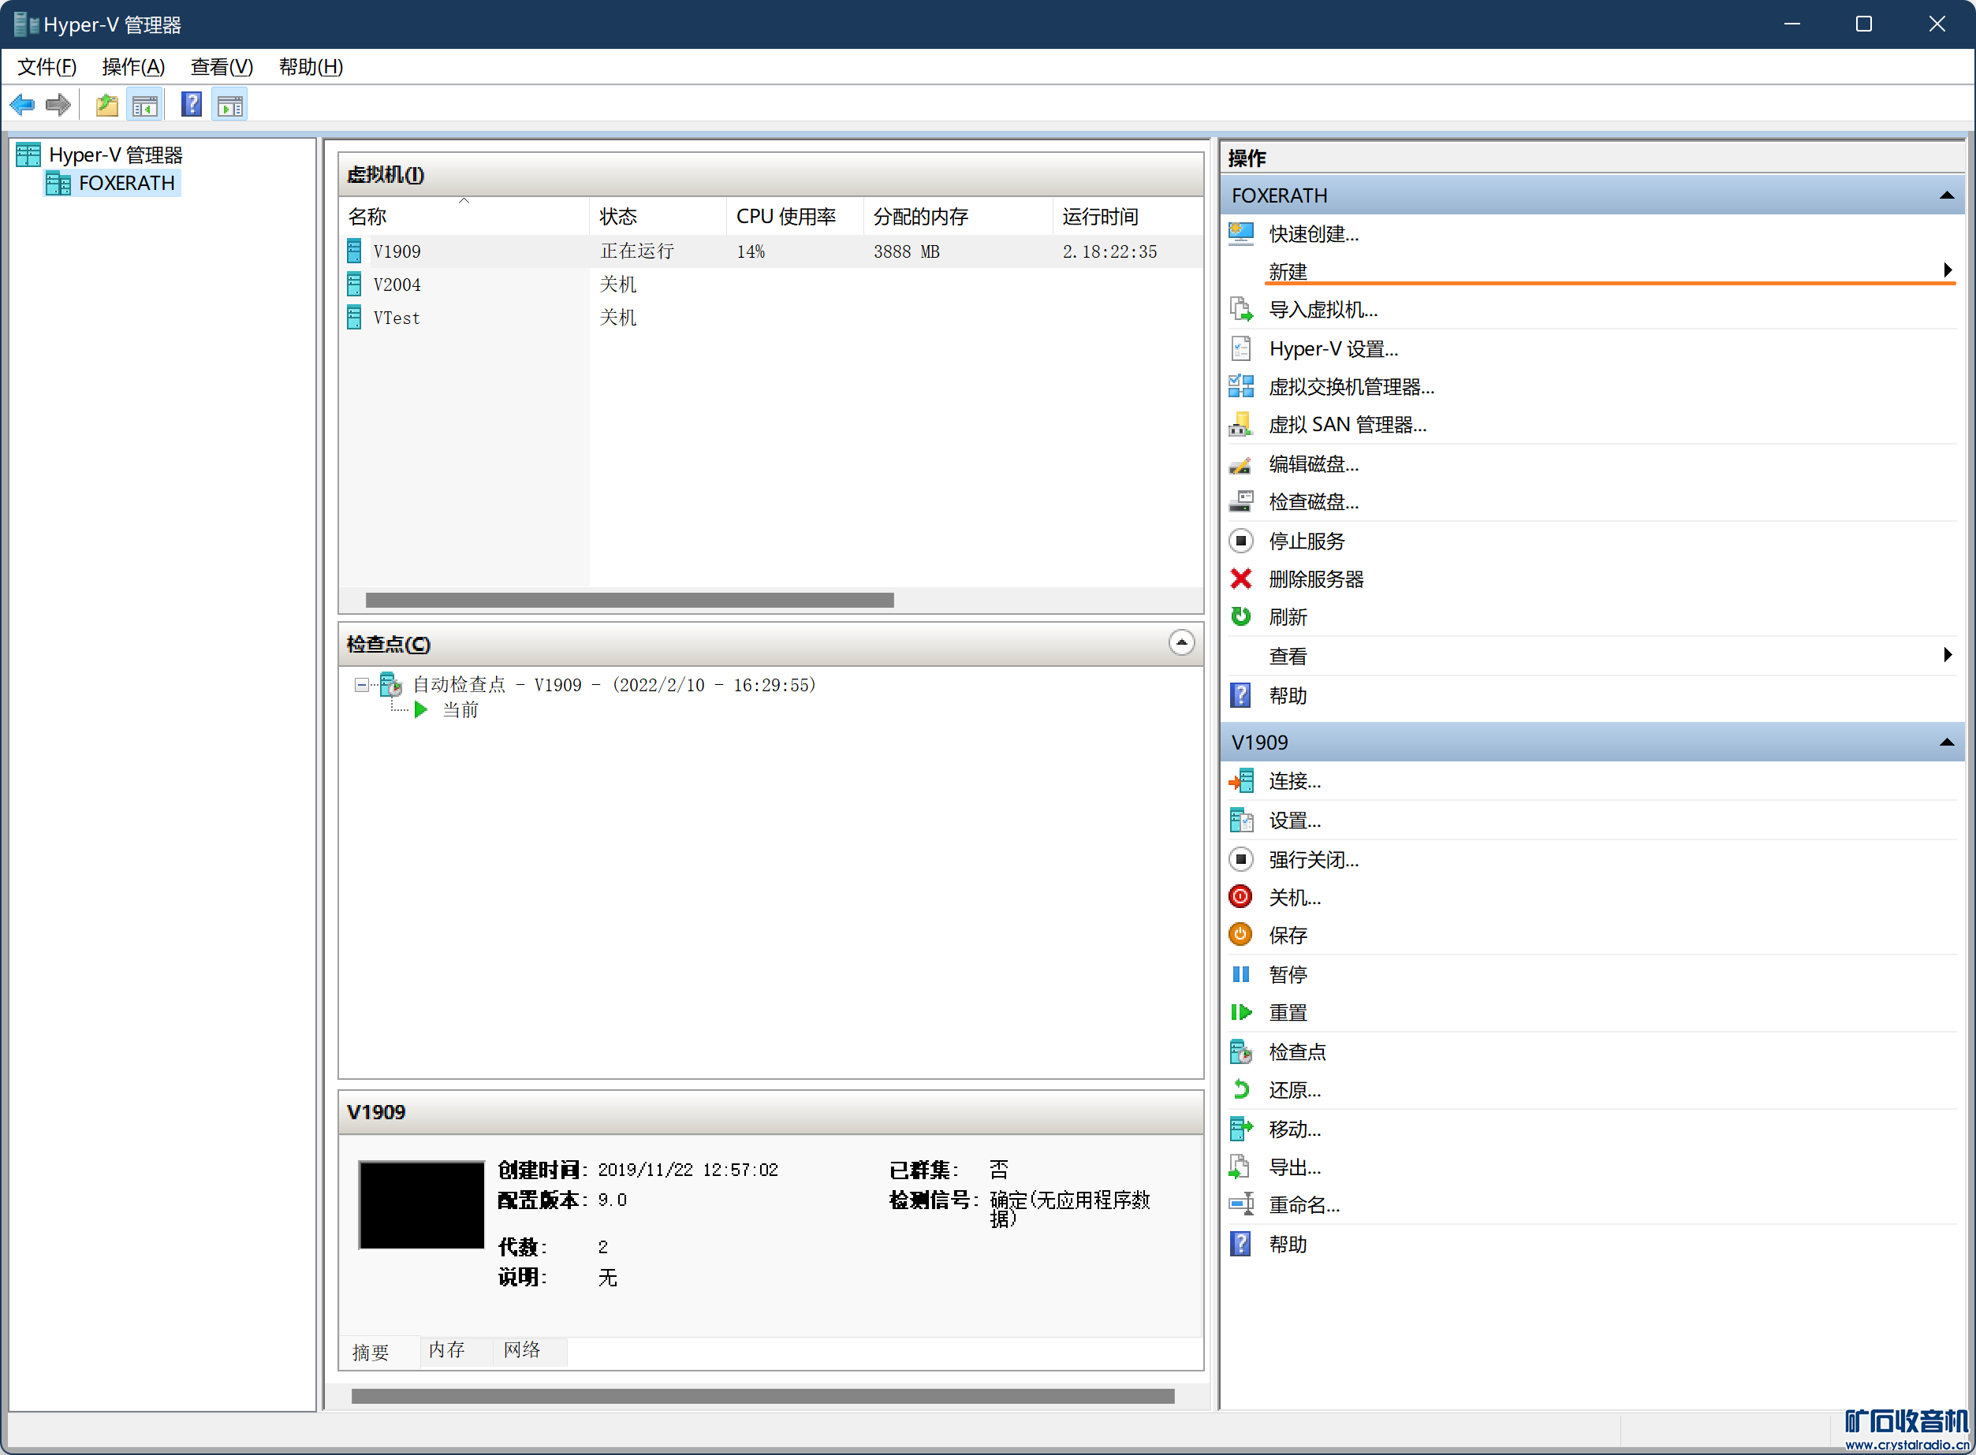Click the V1909 Connect (连接) icon
The width and height of the screenshot is (1976, 1455).
1241,781
